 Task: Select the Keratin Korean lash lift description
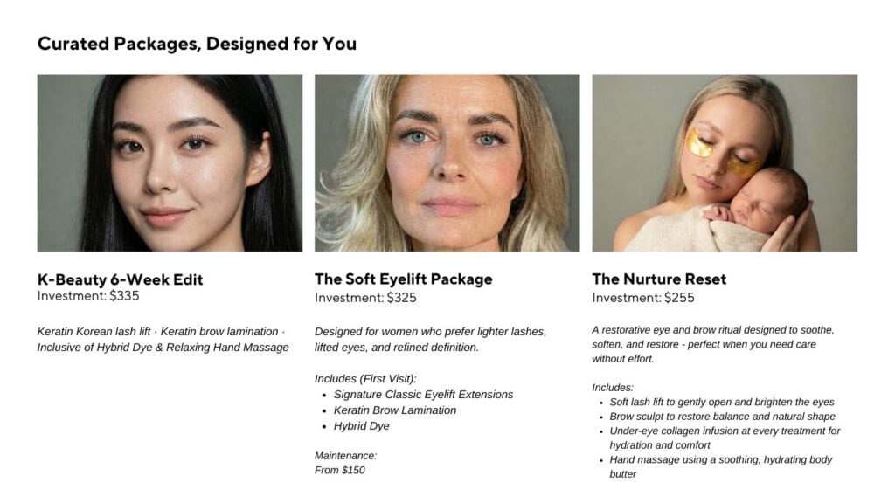[x=163, y=340]
